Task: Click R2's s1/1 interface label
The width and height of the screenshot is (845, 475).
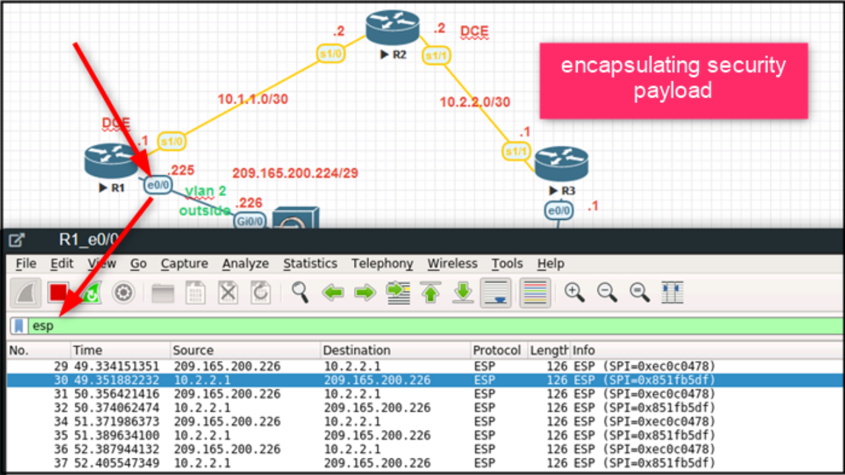Action: (x=436, y=55)
